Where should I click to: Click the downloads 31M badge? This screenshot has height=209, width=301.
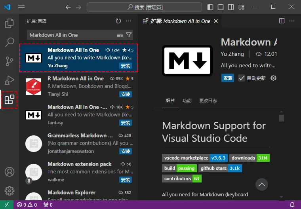tap(250, 158)
